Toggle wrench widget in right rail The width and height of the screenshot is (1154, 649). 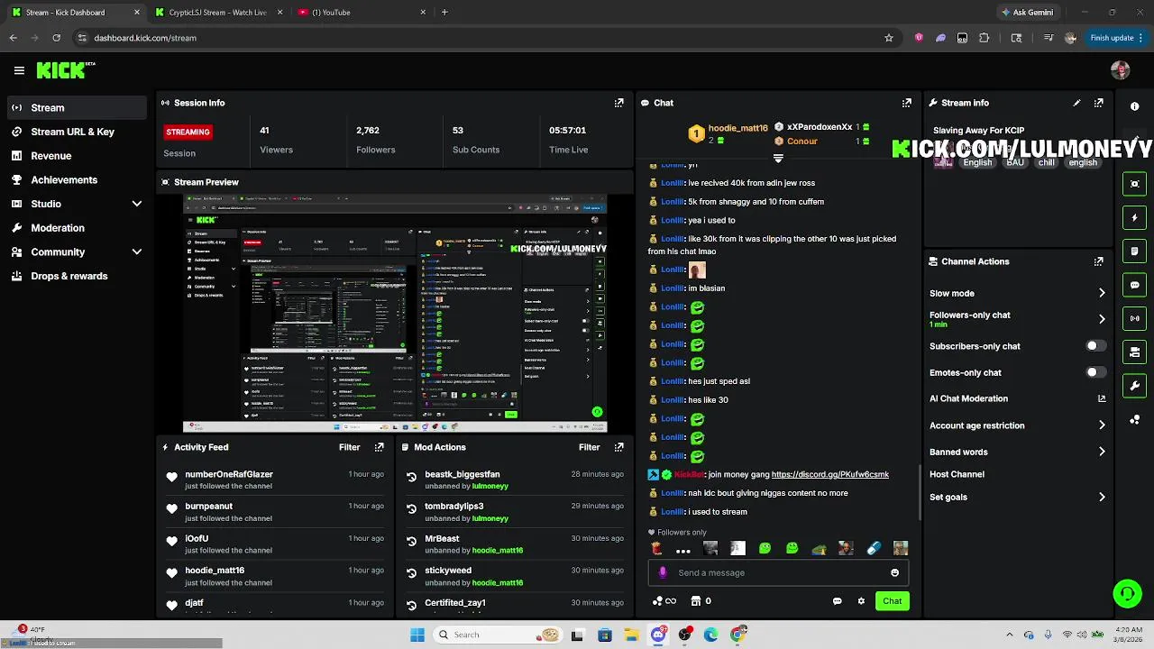(1134, 386)
